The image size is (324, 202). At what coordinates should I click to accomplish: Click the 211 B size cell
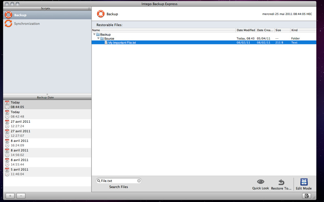coord(279,42)
